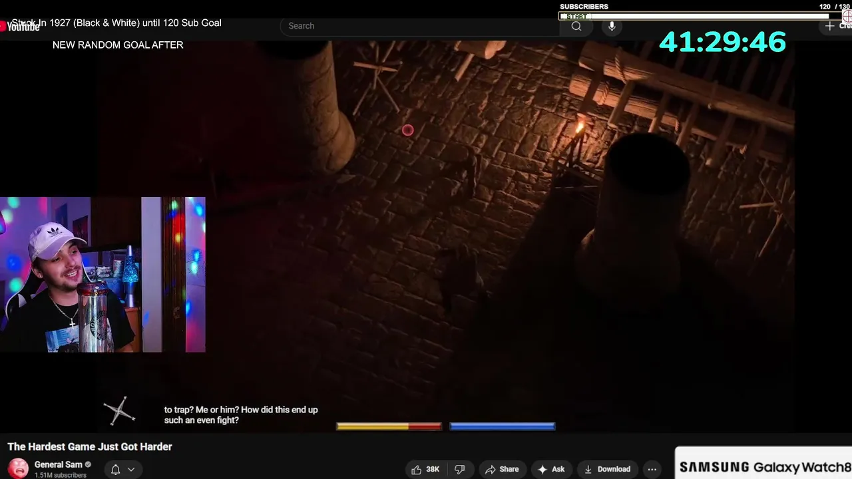Screen dimensions: 852x479
Task: Share the video using the Share button
Action: (x=502, y=469)
